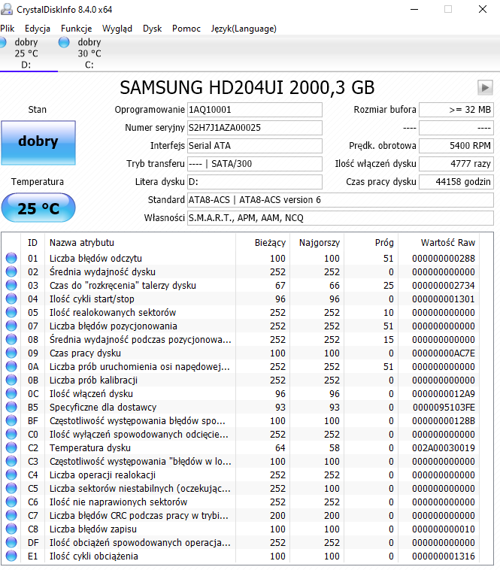500x570 pixels.
Task: Click status icon for attribute 0B calibration row
Action: coord(11,380)
